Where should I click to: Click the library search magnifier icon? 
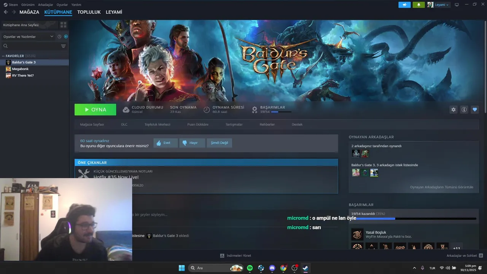(6, 46)
